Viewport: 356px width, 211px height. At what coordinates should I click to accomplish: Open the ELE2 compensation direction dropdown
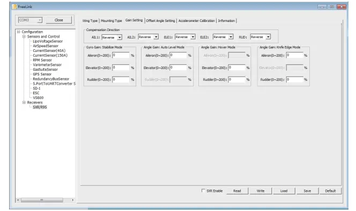[x=223, y=37]
